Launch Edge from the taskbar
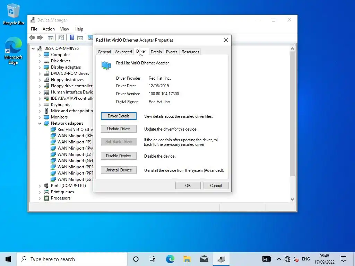 tap(170, 259)
